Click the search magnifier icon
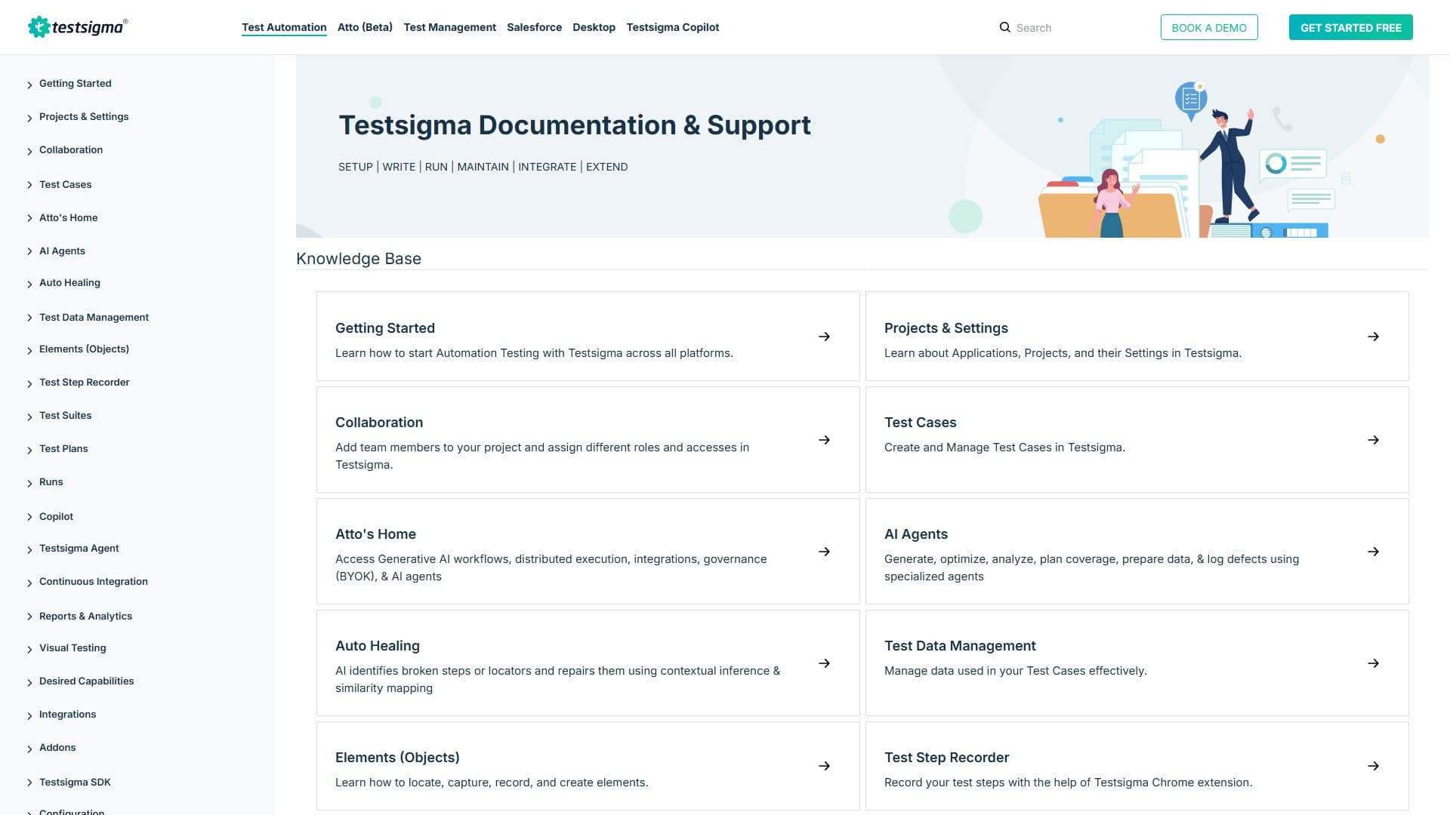 coord(1004,27)
